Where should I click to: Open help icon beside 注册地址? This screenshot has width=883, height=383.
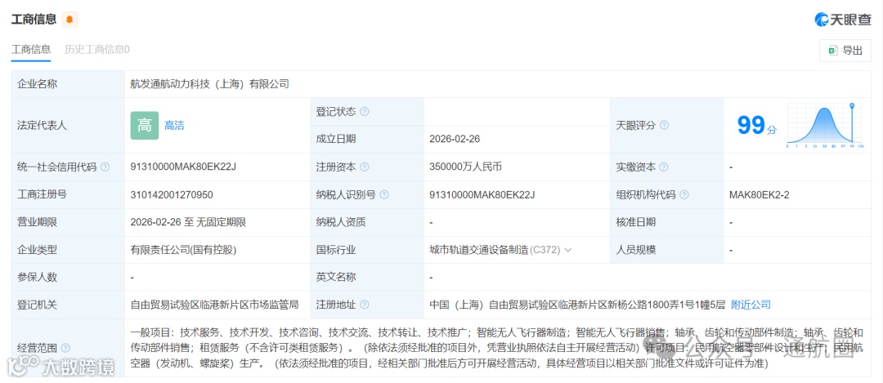tap(365, 305)
